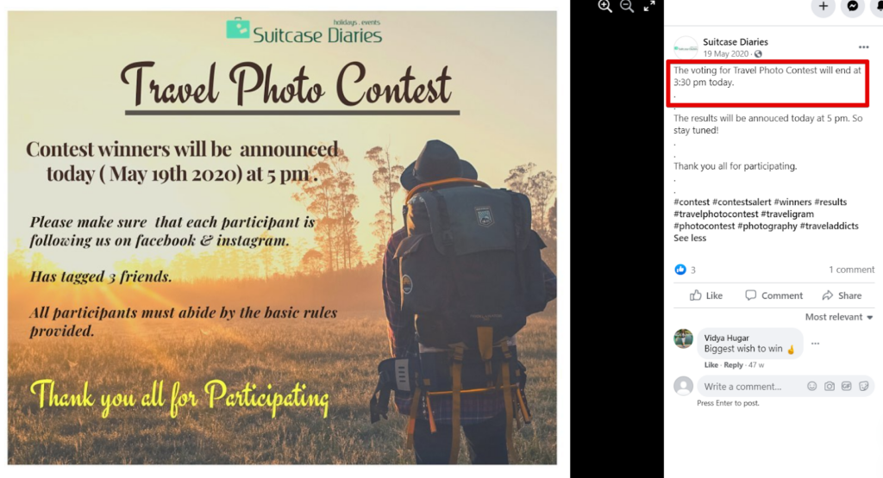The width and height of the screenshot is (883, 478).
Task: Add a sticker to the comment
Action: 864,386
